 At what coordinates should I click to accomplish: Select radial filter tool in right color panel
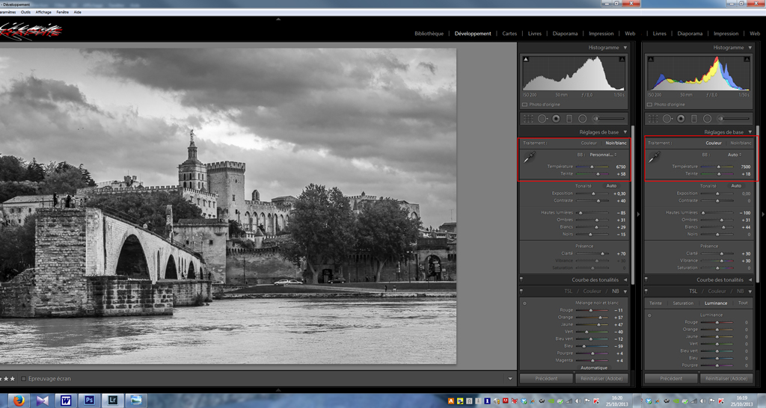click(707, 119)
